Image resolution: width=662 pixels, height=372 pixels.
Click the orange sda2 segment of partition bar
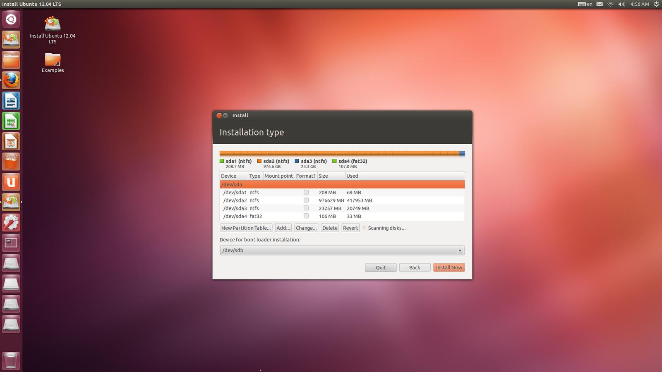click(x=339, y=153)
